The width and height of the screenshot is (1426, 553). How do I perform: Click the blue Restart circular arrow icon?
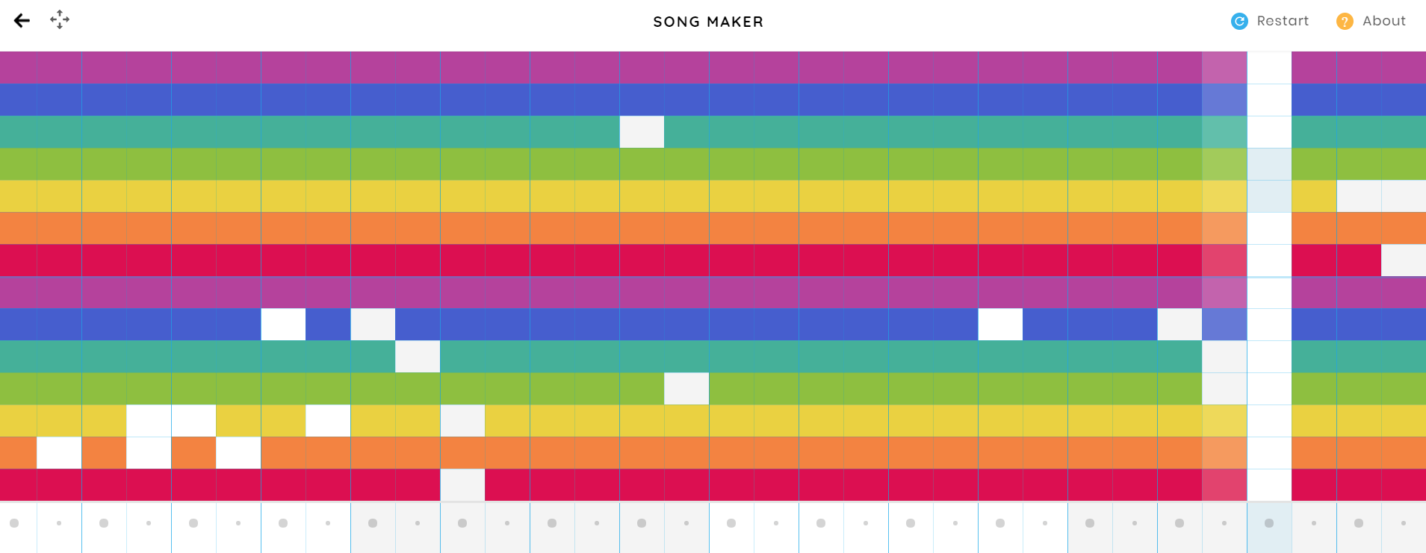pos(1239,22)
